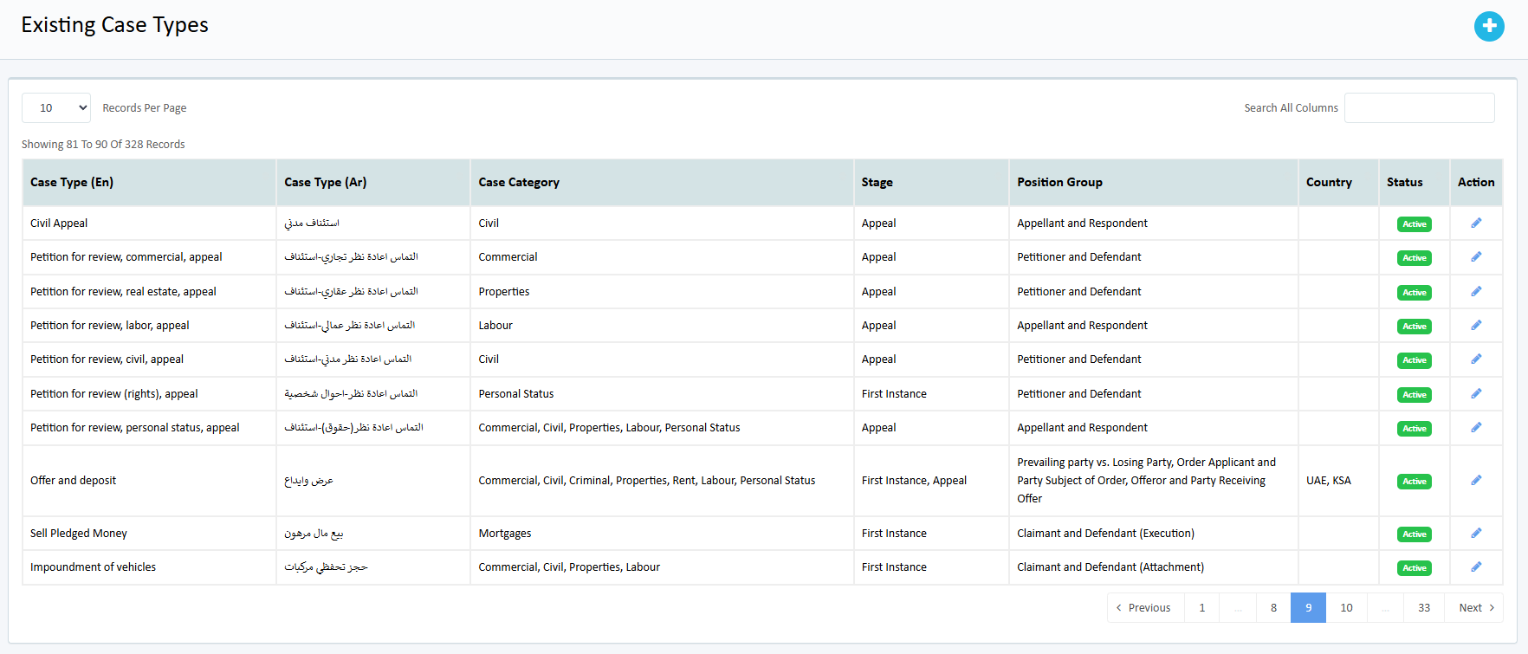1528x654 pixels.
Task: Click Active badge for Offer and deposit
Action: 1414,482
